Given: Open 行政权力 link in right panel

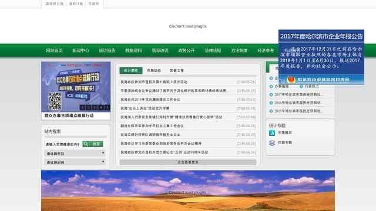Looking at the screenshot, I should point(312,86).
